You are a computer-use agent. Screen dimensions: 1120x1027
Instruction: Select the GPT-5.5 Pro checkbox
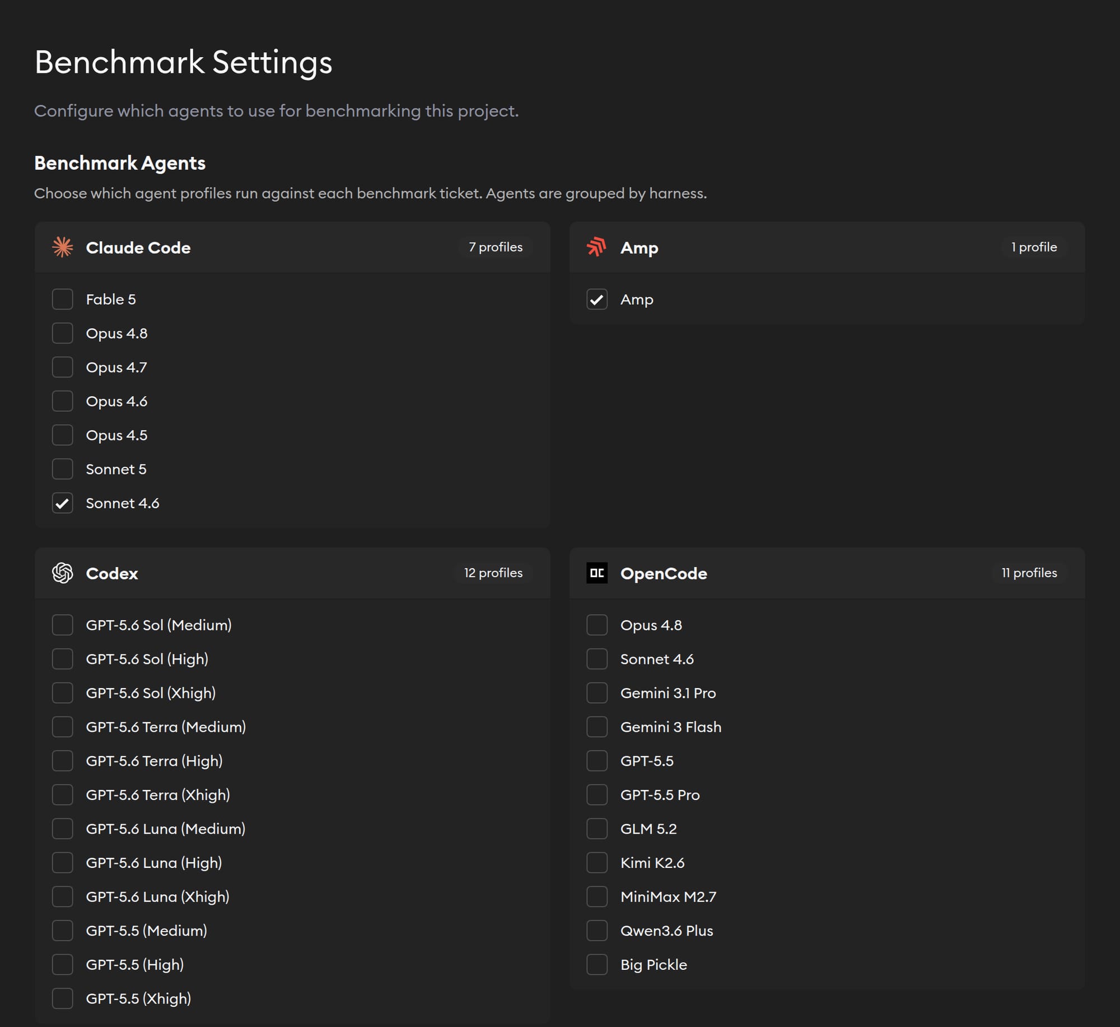pyautogui.click(x=597, y=794)
